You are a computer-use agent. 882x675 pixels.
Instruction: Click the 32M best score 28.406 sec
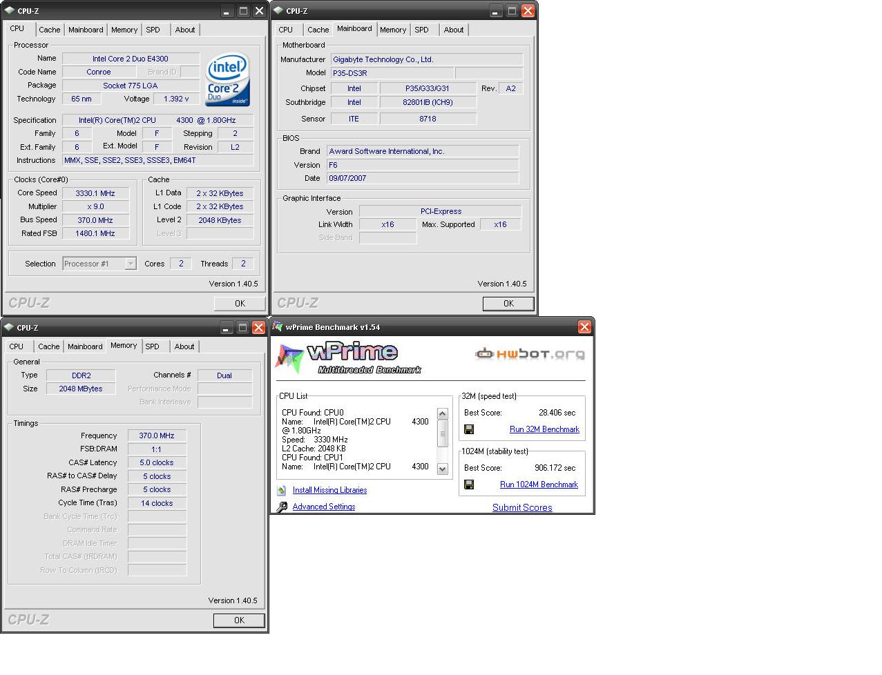pos(557,413)
